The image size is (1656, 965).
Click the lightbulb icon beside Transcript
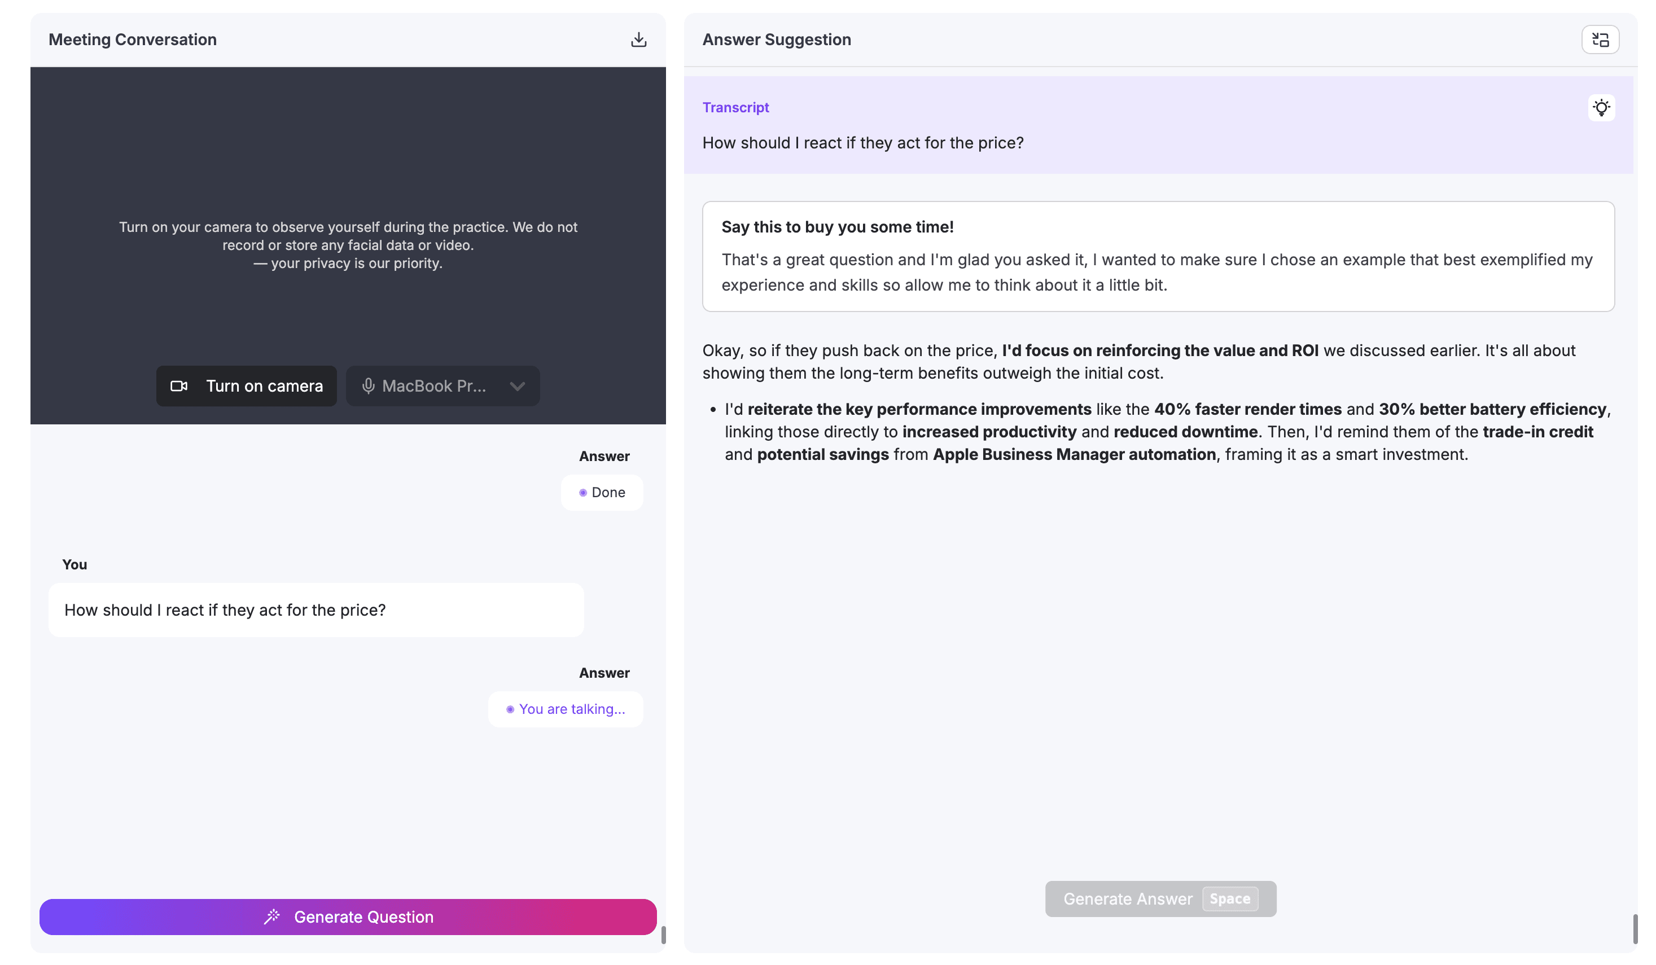[1601, 107]
